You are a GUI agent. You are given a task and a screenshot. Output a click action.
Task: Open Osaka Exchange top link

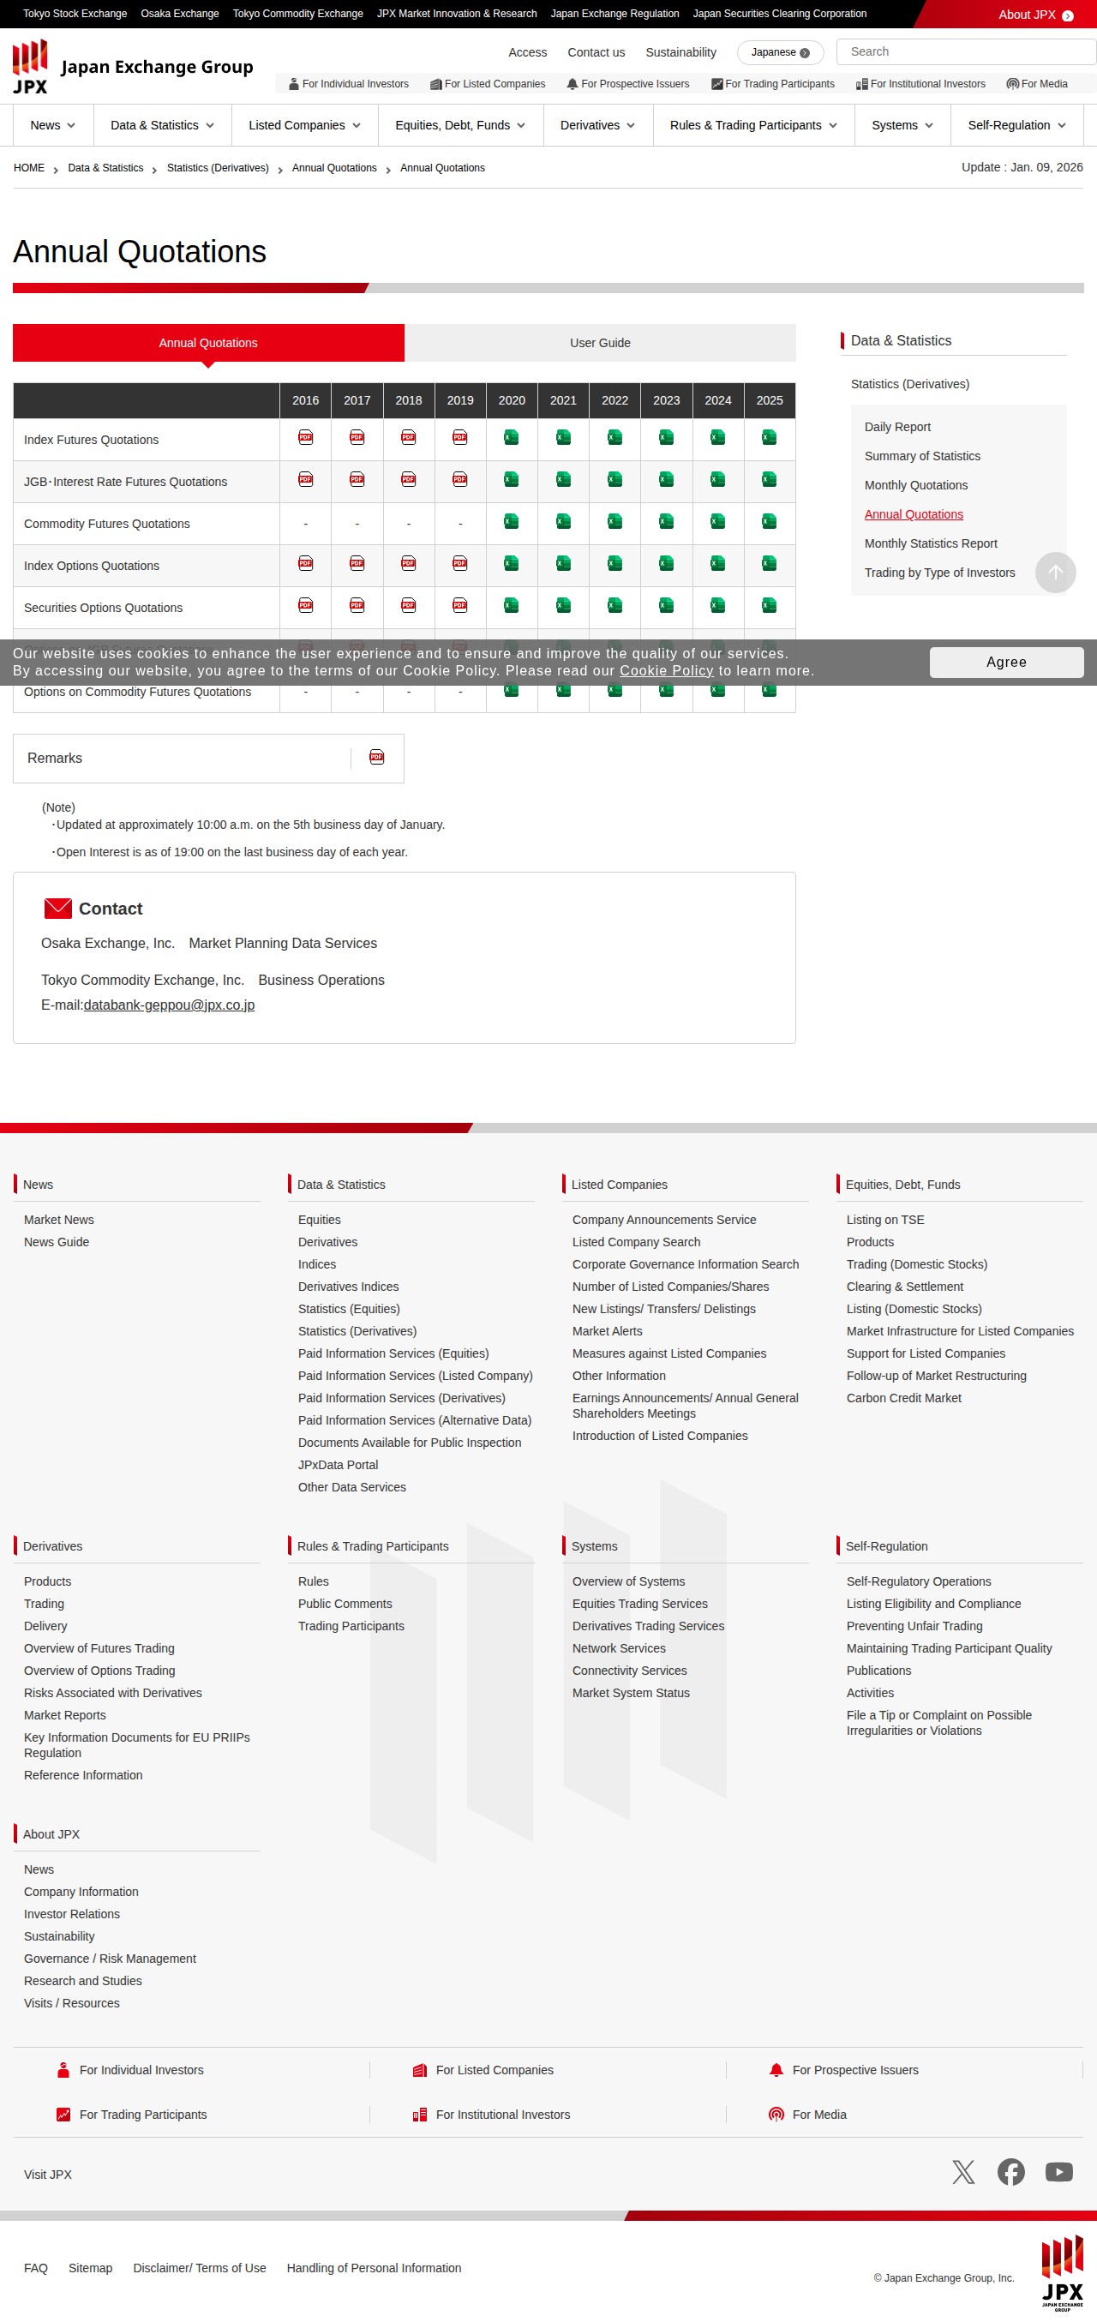(x=179, y=14)
